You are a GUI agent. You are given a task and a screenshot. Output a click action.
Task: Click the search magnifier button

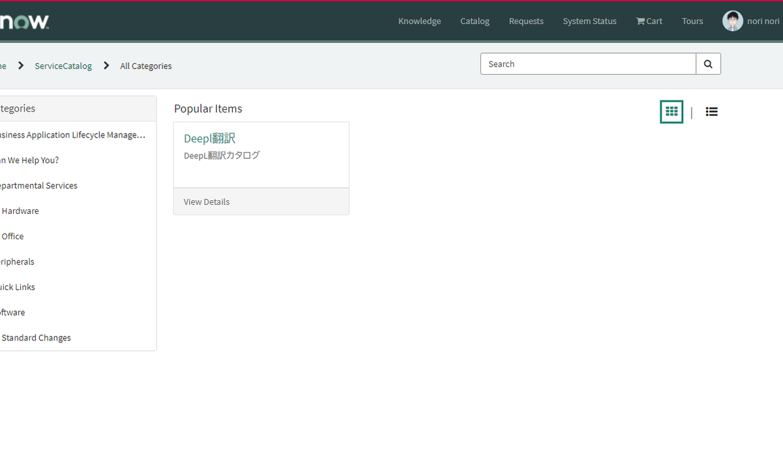[x=708, y=64]
